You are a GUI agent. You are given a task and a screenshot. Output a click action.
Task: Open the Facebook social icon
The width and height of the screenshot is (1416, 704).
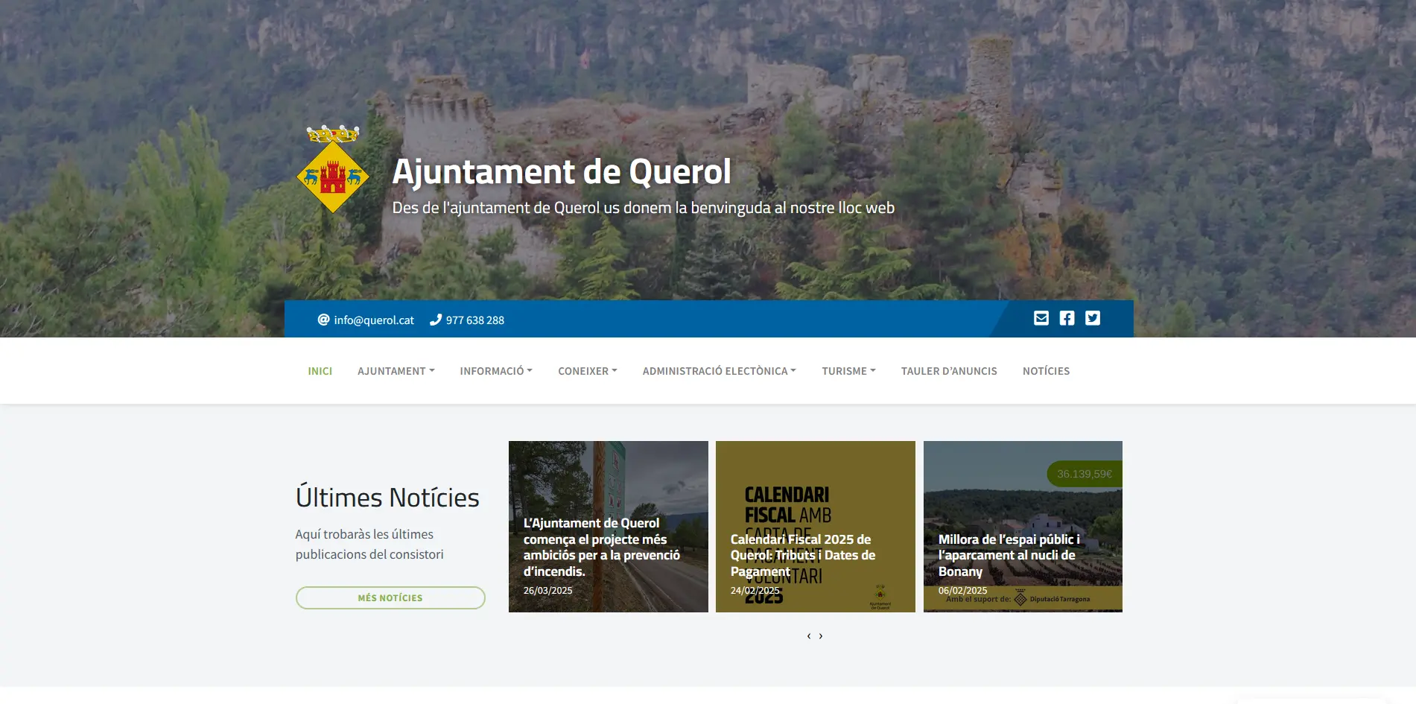(x=1067, y=318)
